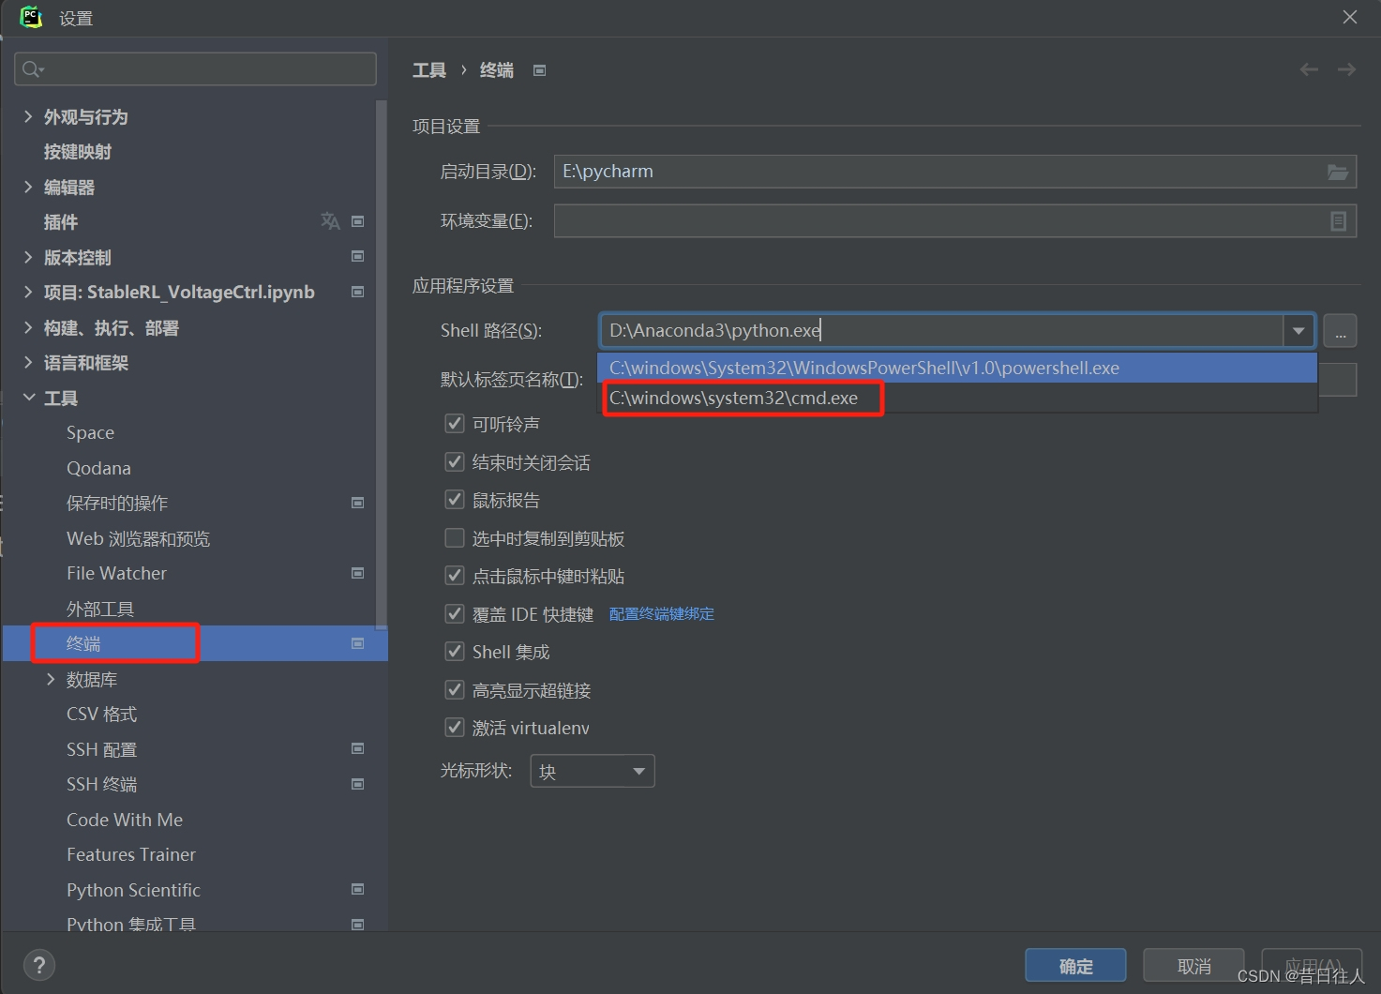This screenshot has height=994, width=1381.
Task: Navigate back with the left arrow icon
Action: click(1309, 68)
